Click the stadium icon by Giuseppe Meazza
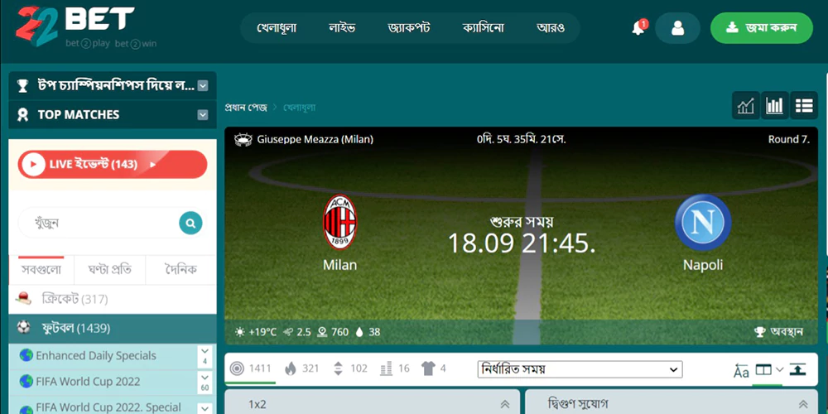828x414 pixels. 243,140
